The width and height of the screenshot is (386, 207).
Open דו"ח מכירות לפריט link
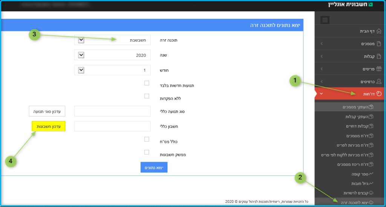coord(352,145)
